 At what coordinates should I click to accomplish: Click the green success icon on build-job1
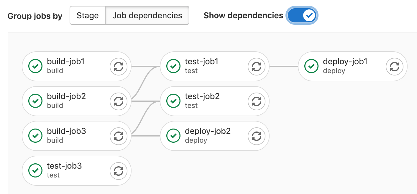(35, 67)
